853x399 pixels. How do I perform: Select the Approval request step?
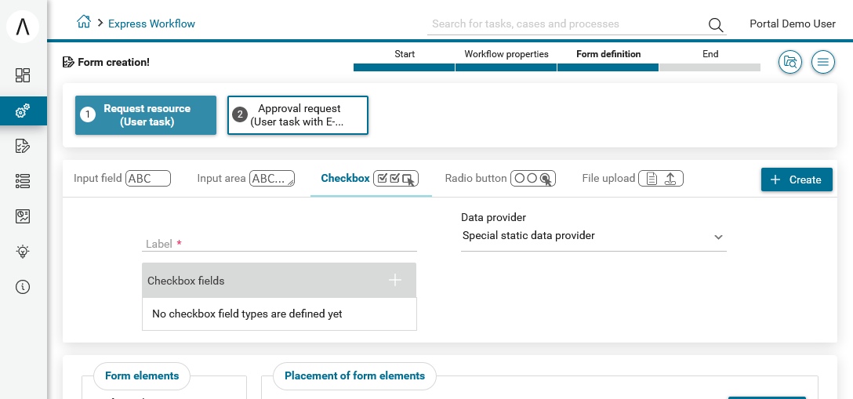(298, 115)
